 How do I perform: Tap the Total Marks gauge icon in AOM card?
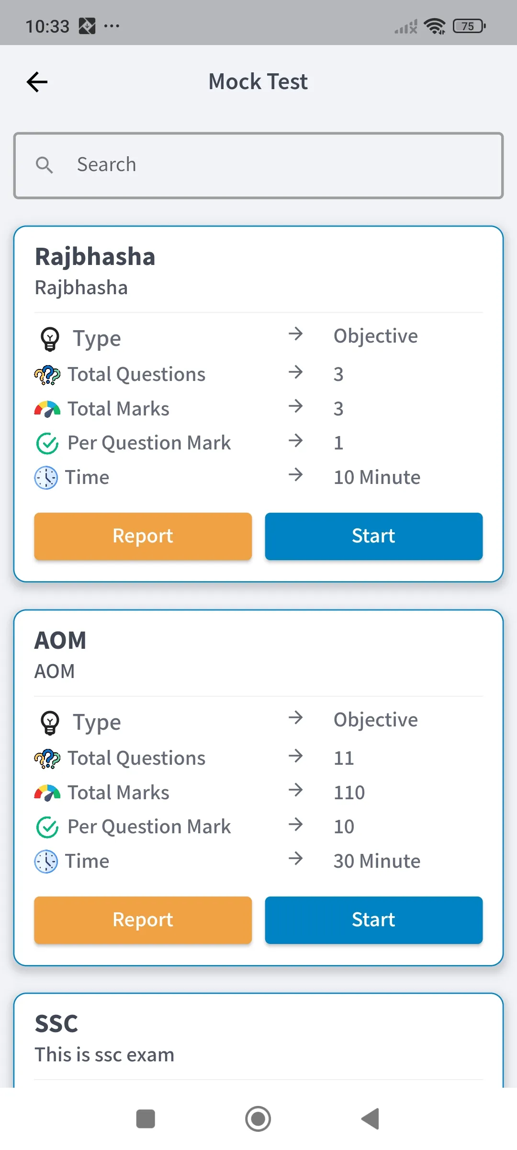(x=47, y=793)
